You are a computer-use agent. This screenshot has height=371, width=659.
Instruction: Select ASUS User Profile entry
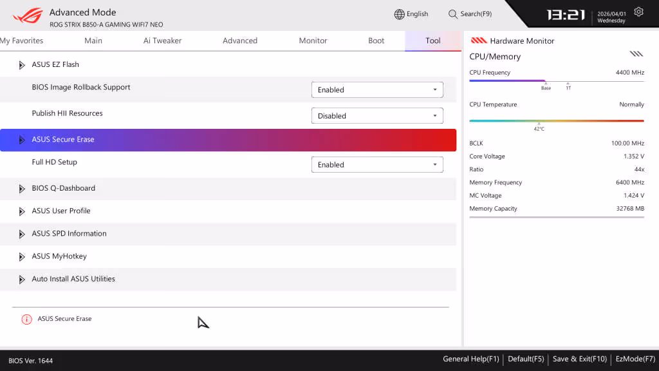pos(228,211)
